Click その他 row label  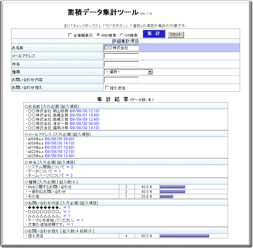[x=33, y=197]
